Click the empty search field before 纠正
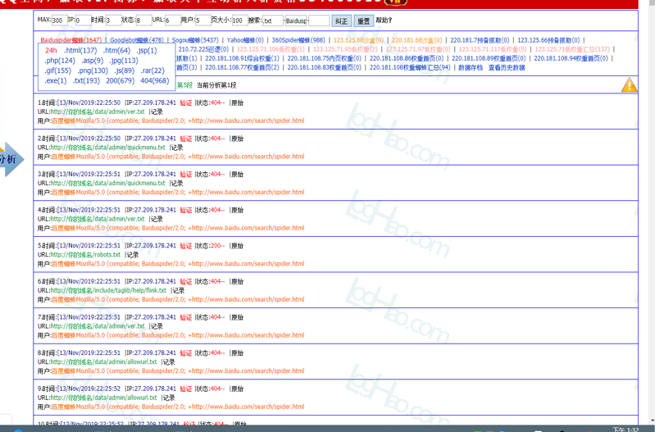655x432 pixels. (319, 20)
